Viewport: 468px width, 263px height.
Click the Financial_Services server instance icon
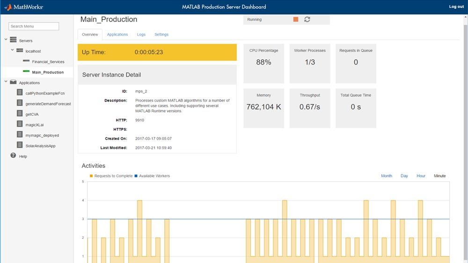26,61
